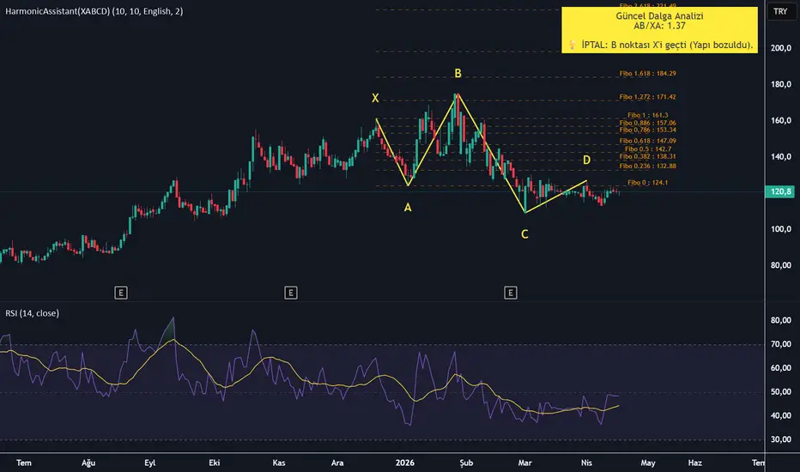Click the 'Fibo 0.5 : 142.7' level label
800x472 pixels.
point(647,149)
